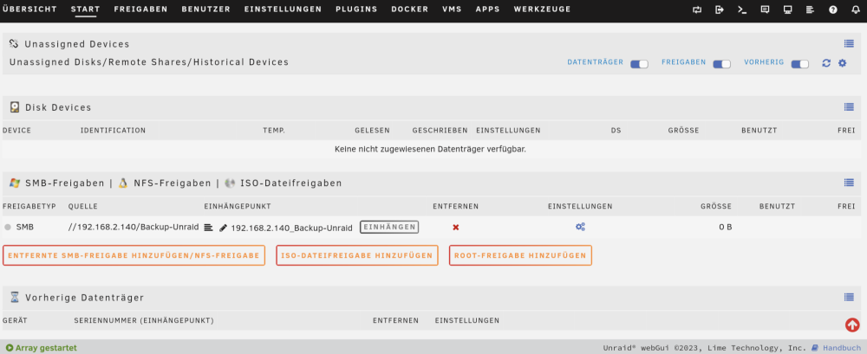The image size is (867, 354).
Task: Click the SERIENNUMMER (EINHÄNGEPUNKT) column header
Action: pyautogui.click(x=144, y=320)
